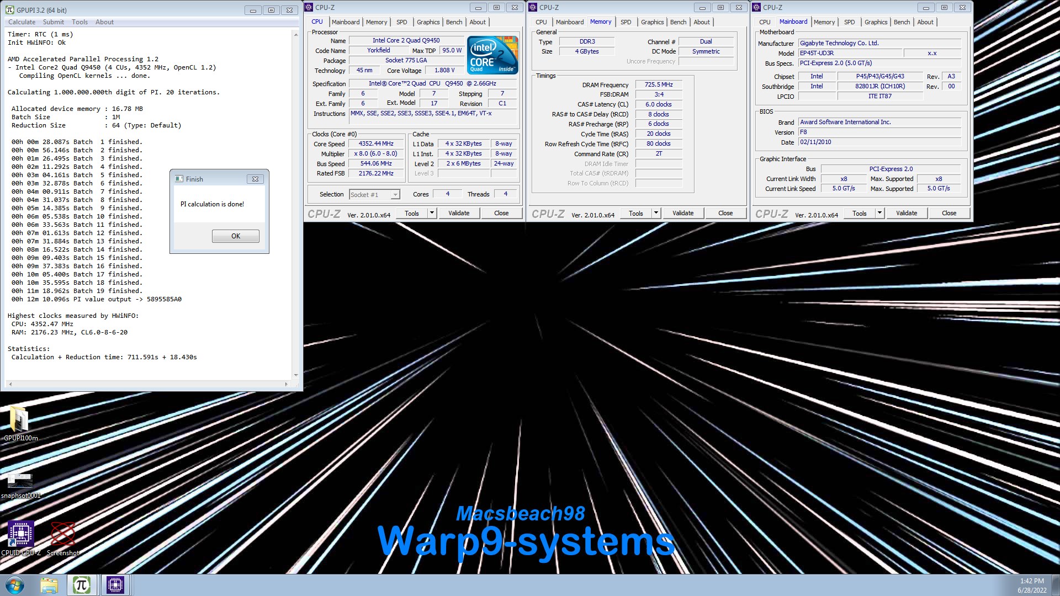This screenshot has width=1060, height=596.
Task: Click the Mainboard CPU-Z window title icon
Action: point(757,7)
